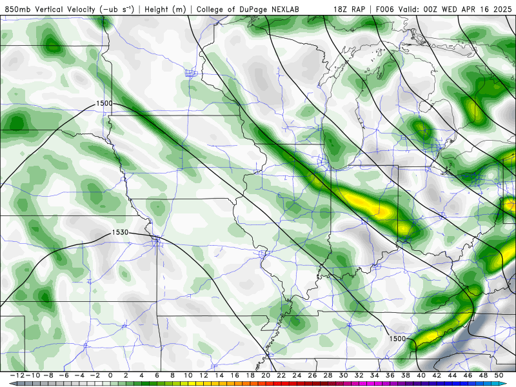Click the 'Height (m)' label in header
This screenshot has width=516, height=387.
click(x=165, y=9)
